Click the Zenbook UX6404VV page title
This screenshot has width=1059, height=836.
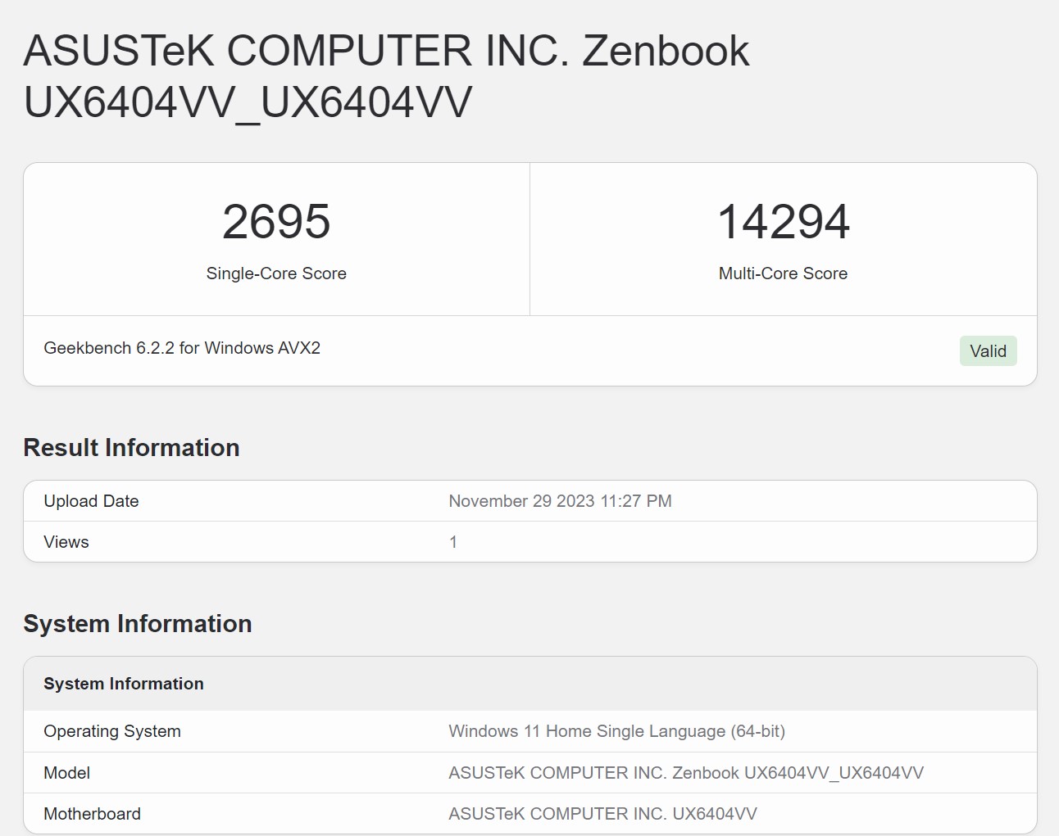click(x=385, y=76)
